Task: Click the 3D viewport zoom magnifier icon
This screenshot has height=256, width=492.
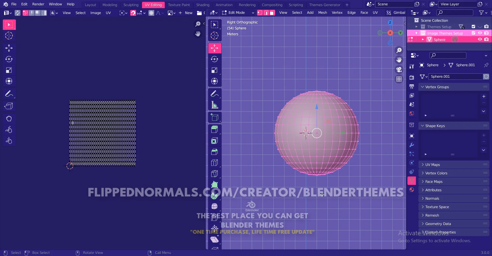Action: [399, 50]
